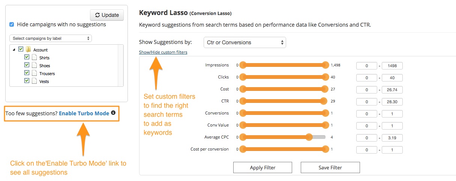Click the Impressions maximum value field

[392, 66]
